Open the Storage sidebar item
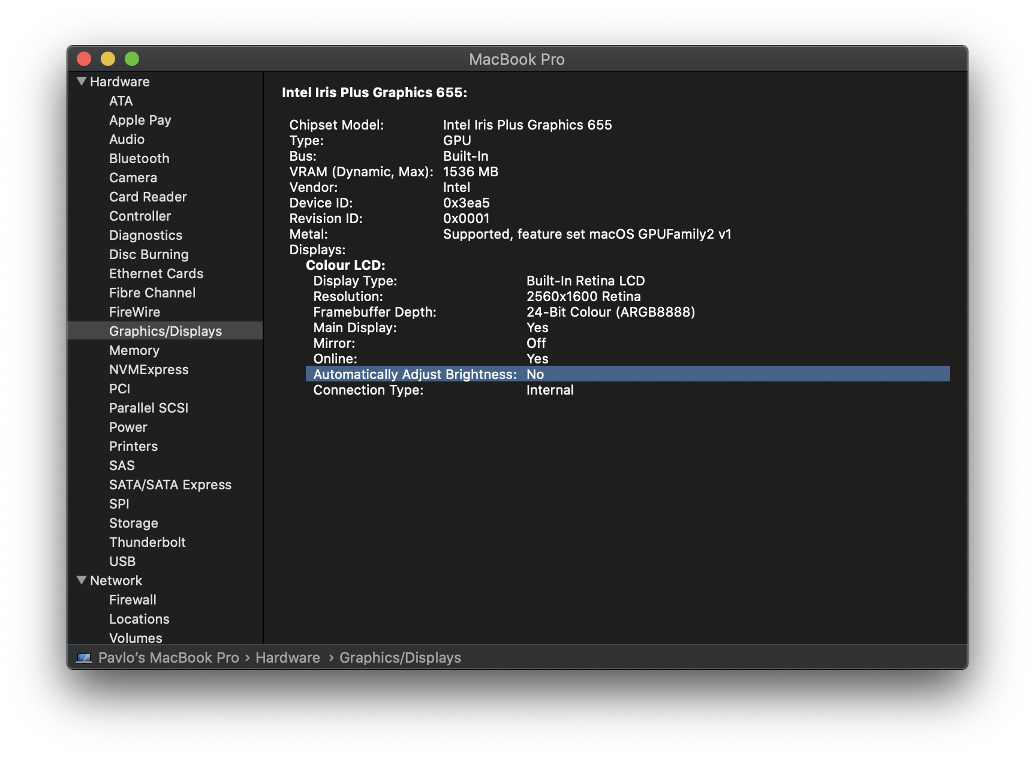Viewport: 1035px width, 758px height. tap(134, 523)
